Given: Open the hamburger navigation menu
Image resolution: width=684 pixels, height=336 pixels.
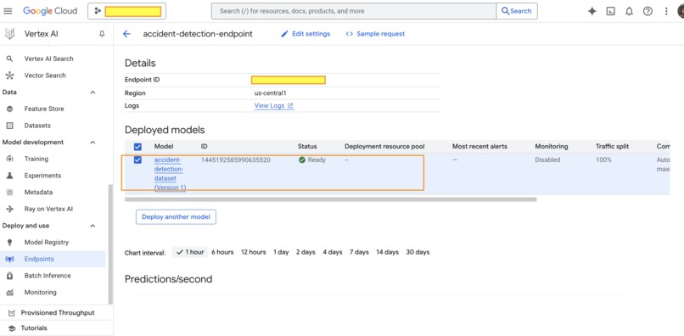Looking at the screenshot, I should point(8,11).
